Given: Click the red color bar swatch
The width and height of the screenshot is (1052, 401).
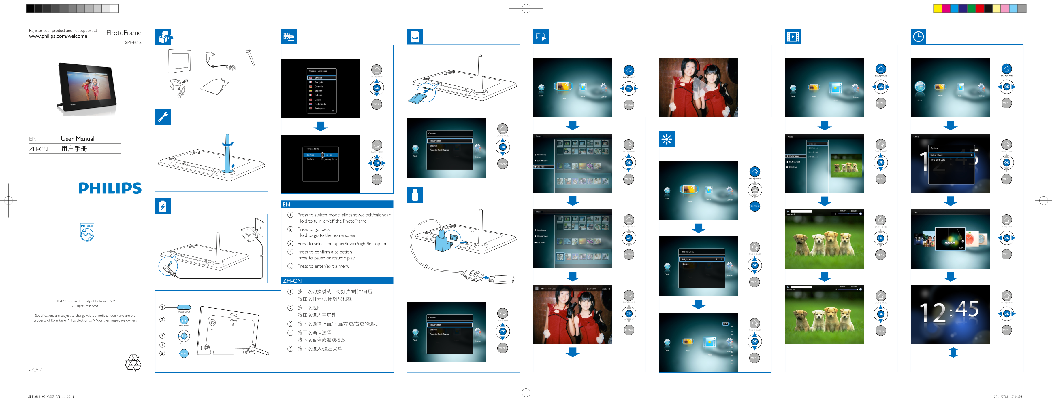Looking at the screenshot, I should 980,9.
